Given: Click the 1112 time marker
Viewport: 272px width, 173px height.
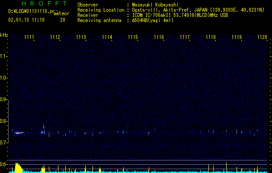Looking at the screenshot, I should point(55,37).
